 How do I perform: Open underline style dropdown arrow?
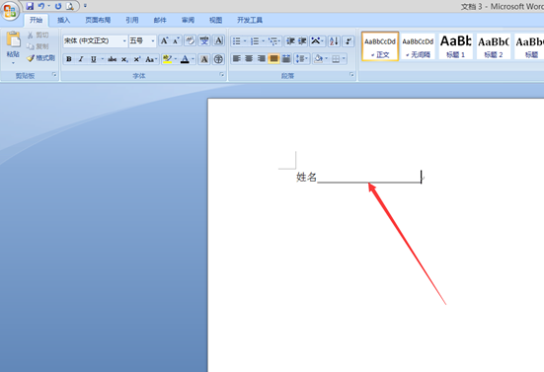click(x=103, y=59)
